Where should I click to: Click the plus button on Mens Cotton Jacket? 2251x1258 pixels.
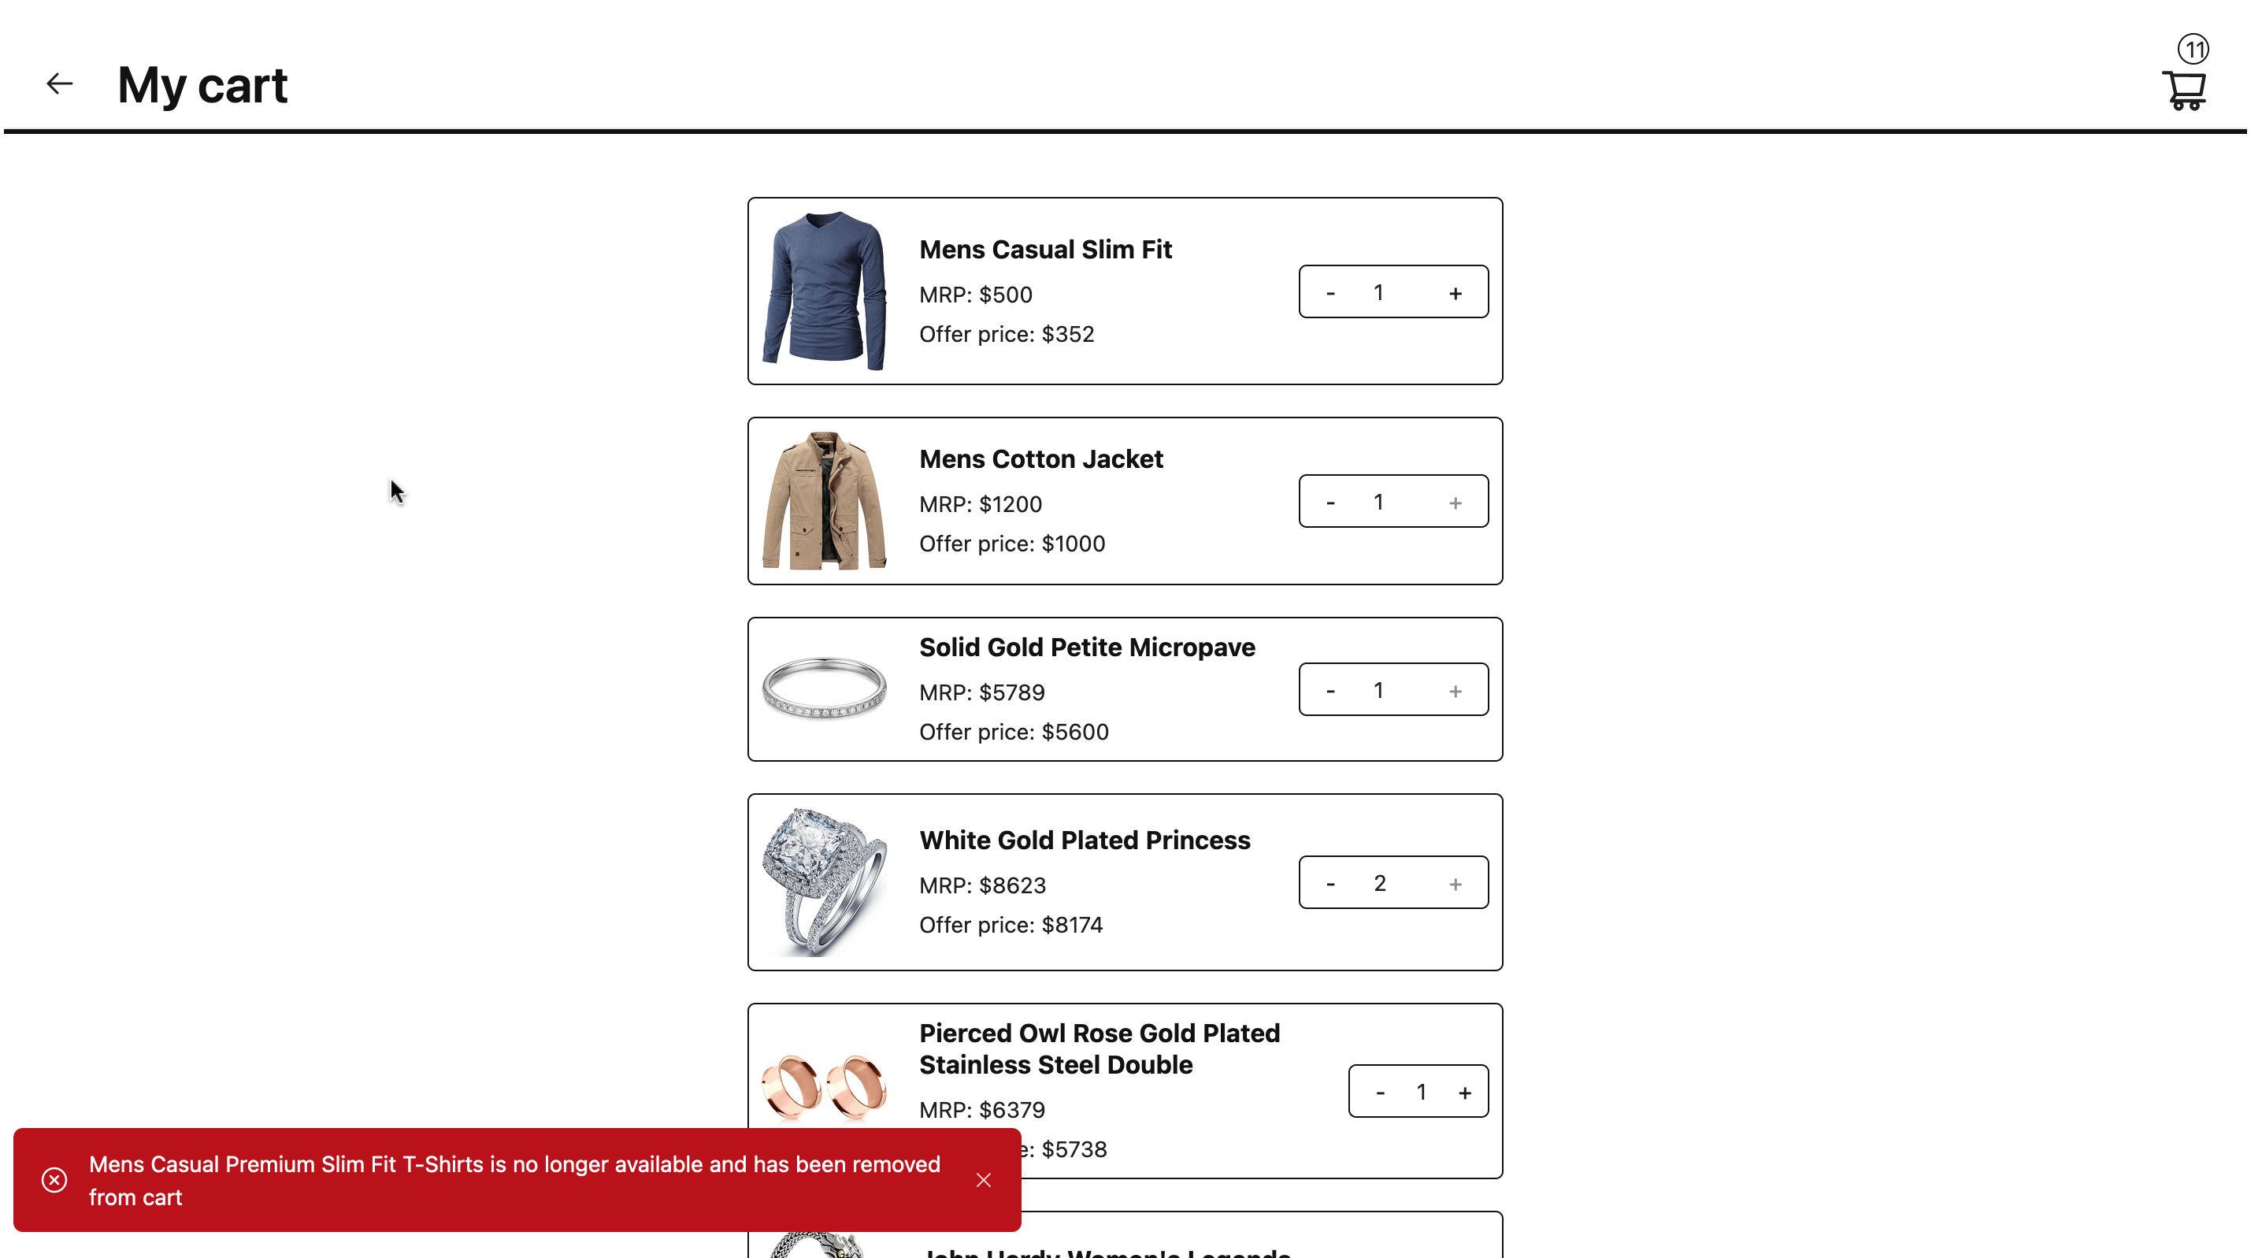1455,501
